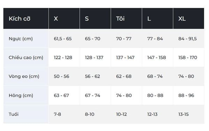Click the Tuổi row label
Screen dimensions: 209x131
coord(14,114)
